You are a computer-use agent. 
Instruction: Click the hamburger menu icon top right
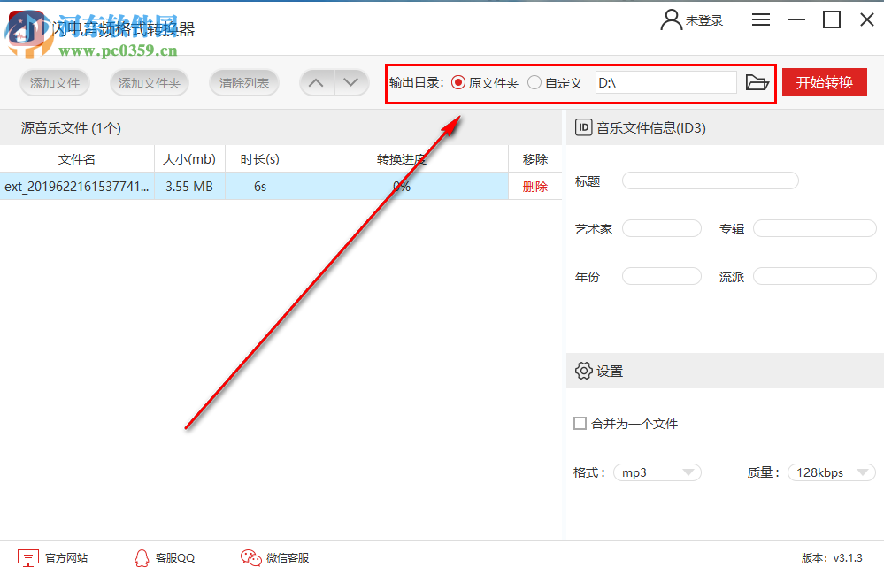click(x=760, y=19)
